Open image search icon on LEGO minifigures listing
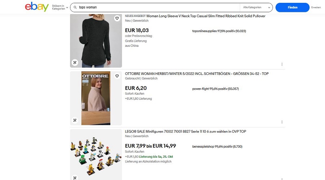This screenshot has height=180, width=325. coord(75,177)
